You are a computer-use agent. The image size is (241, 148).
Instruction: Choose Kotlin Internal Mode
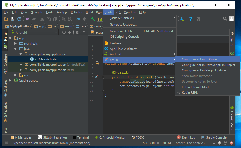208,87
